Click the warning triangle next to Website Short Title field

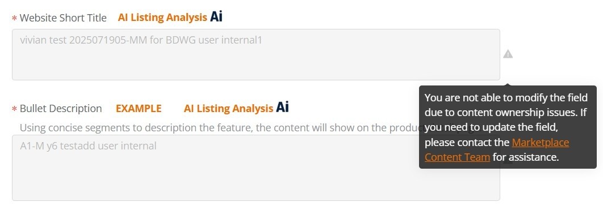(x=508, y=54)
